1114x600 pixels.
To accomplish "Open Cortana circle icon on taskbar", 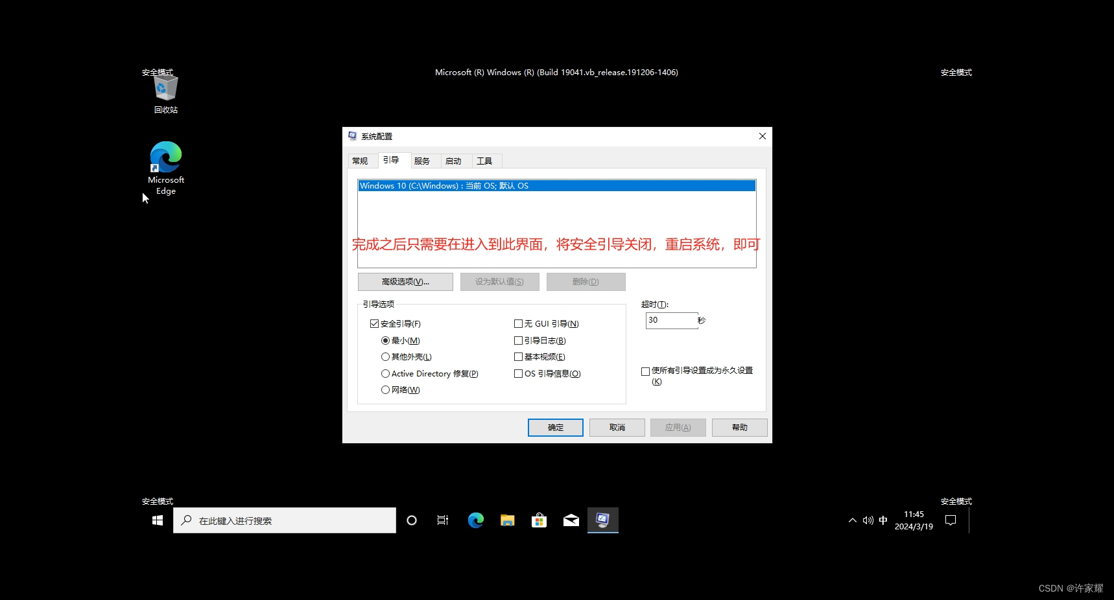I will [412, 520].
